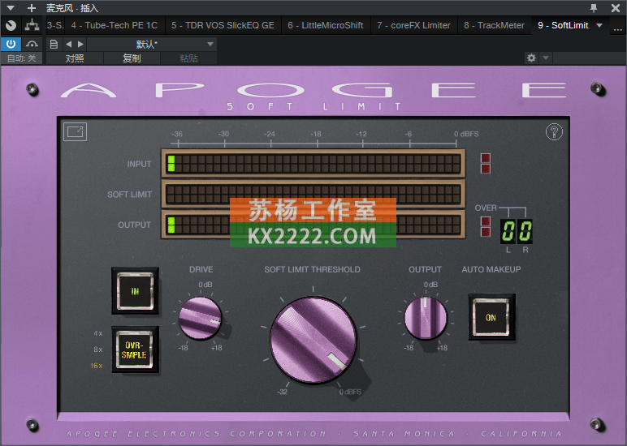627x446 pixels.
Task: Click the INPUT level meter
Action: tap(313, 163)
